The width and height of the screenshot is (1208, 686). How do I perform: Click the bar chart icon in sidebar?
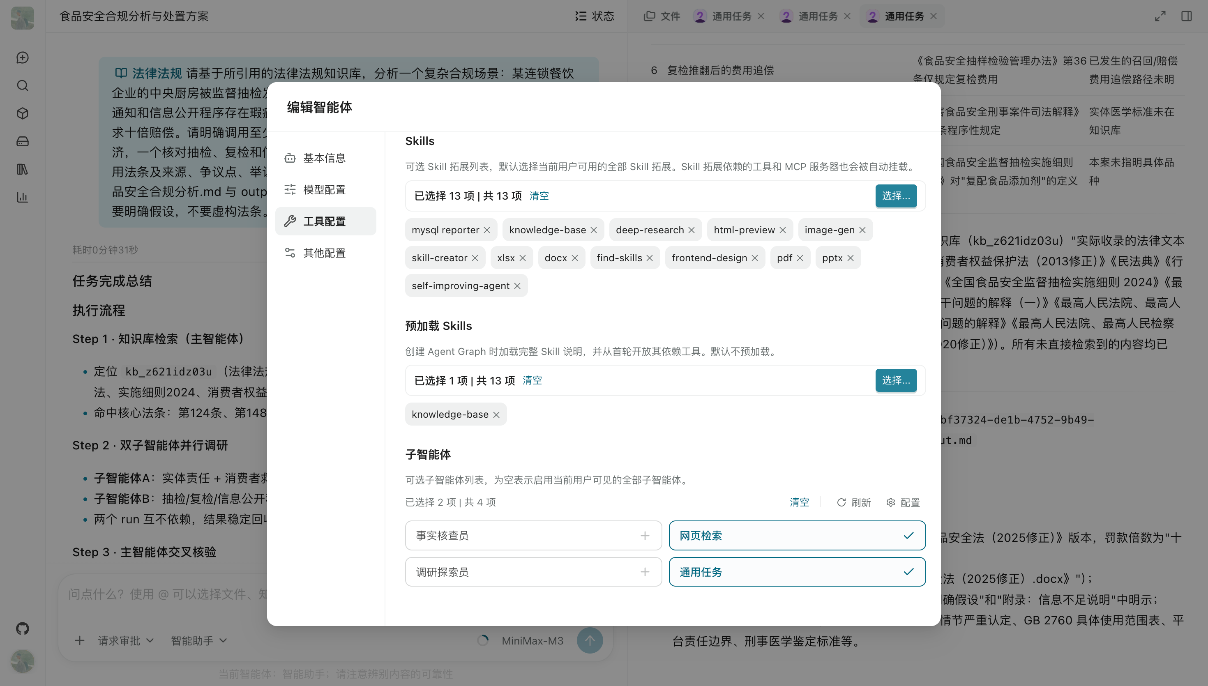(23, 197)
